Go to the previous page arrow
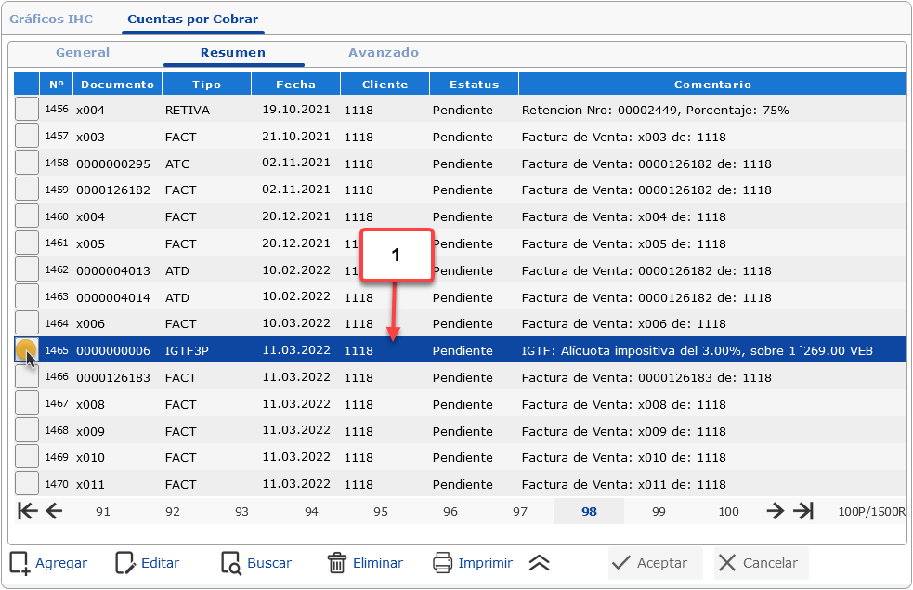The height and width of the screenshot is (590, 913). [x=54, y=511]
